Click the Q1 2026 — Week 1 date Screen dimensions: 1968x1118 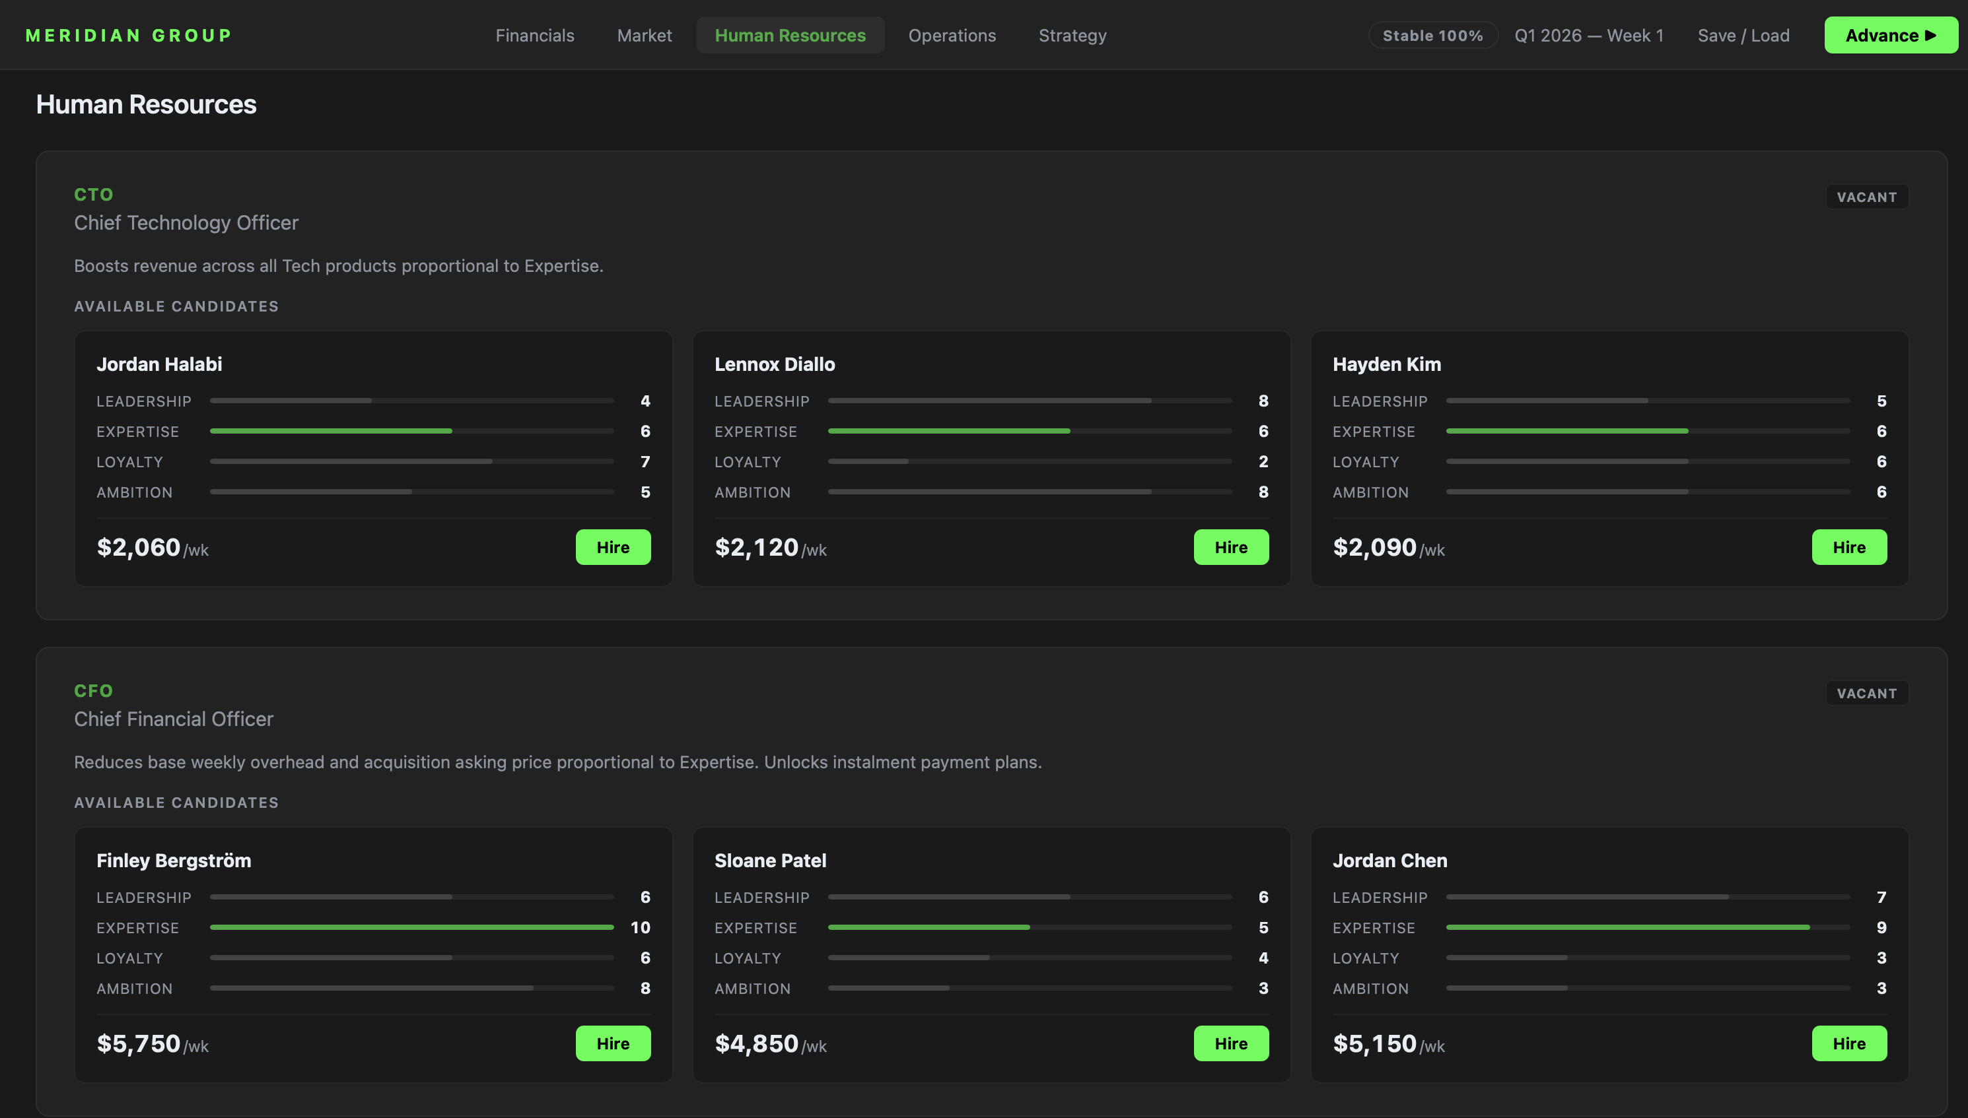1588,36
